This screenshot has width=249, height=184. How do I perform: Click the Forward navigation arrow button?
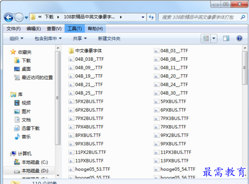[19, 17]
